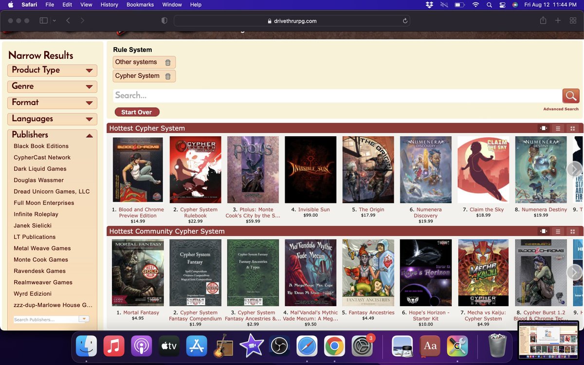This screenshot has height=365, width=584.
Task: Filter by Dread Unicorn Games, LLC
Action: [52, 192]
